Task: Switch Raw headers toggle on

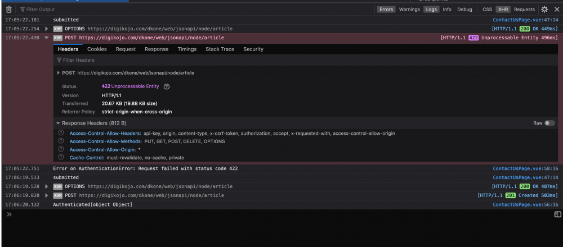Action: (x=549, y=123)
